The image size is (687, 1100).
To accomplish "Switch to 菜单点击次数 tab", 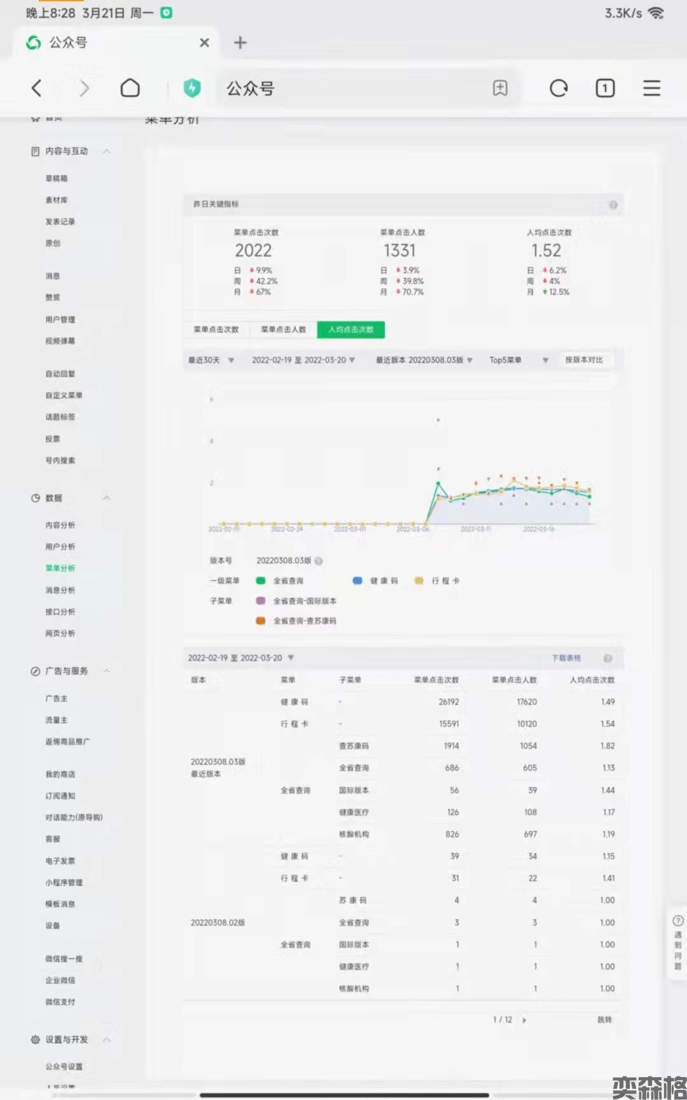I will 216,330.
